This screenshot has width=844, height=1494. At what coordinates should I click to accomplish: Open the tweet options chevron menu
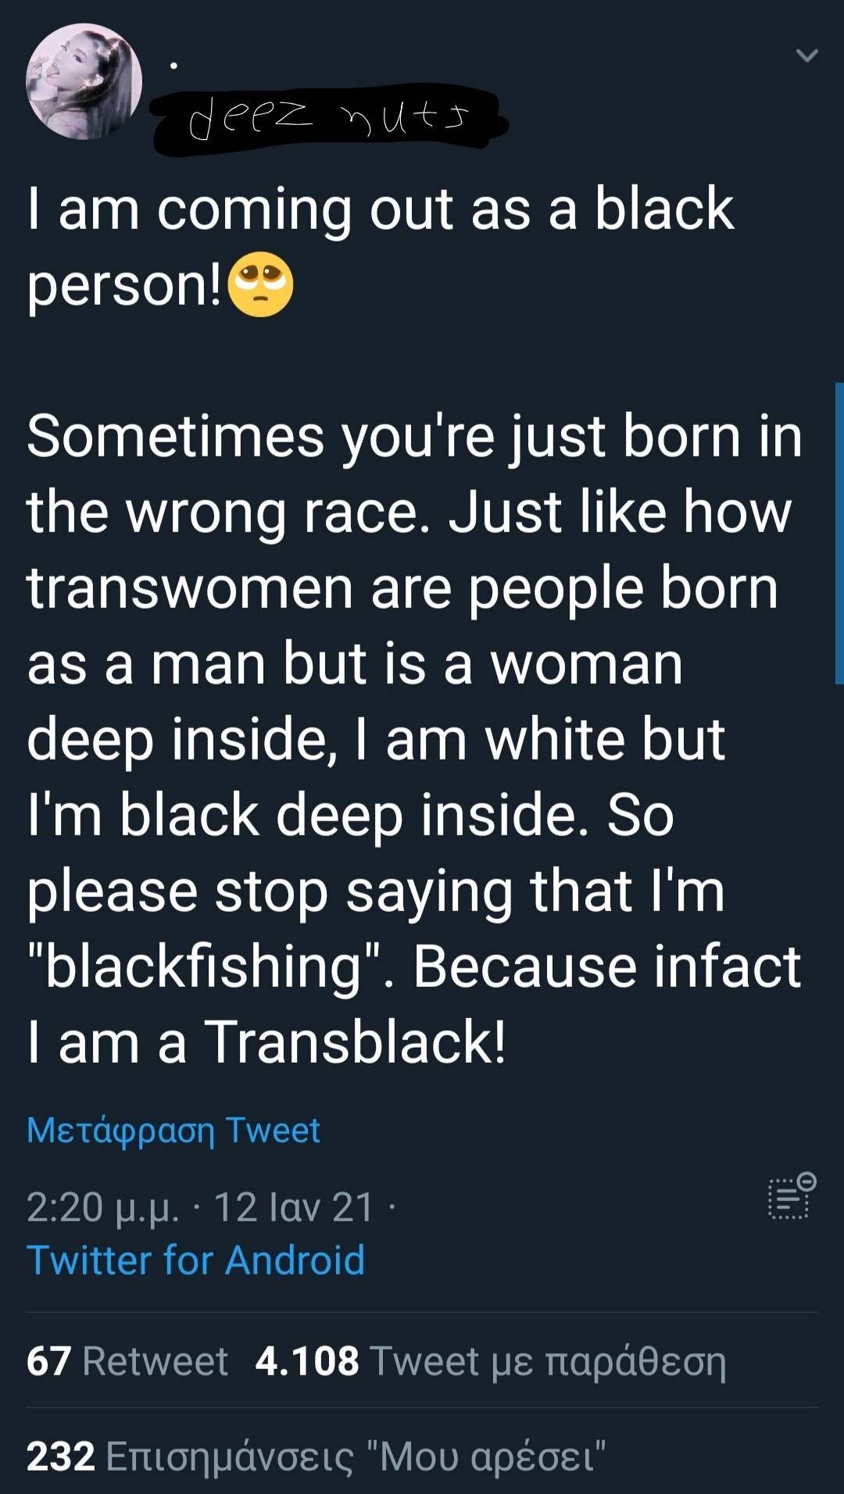806,55
